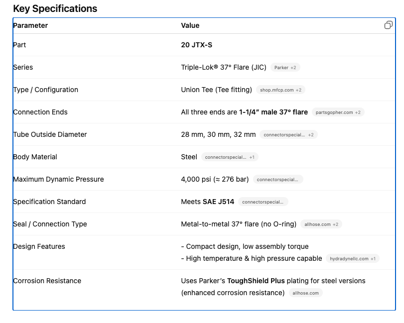Open citation beside Tube Outside Diameter value
This screenshot has height=323, width=404.
[x=288, y=135]
